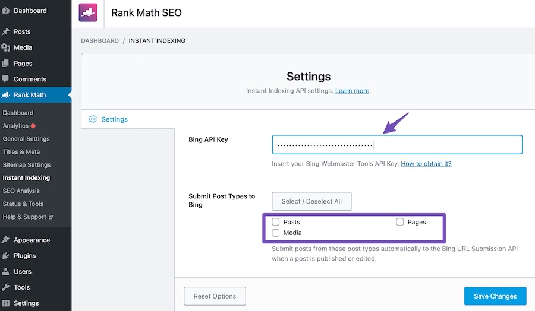Open Sitemap Settings submenu
535x311 pixels.
pyautogui.click(x=27, y=165)
